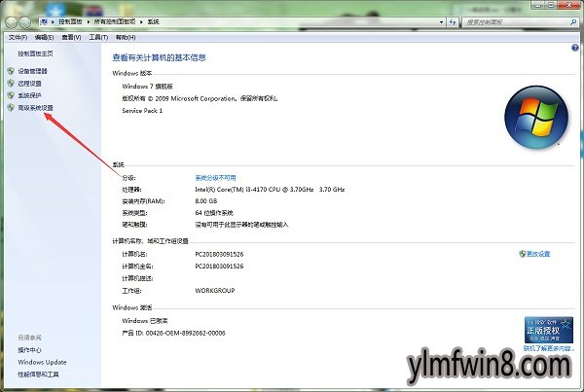Click 所有控制面板项 in the breadcrumb
This screenshot has width=584, height=392.
pyautogui.click(x=115, y=22)
